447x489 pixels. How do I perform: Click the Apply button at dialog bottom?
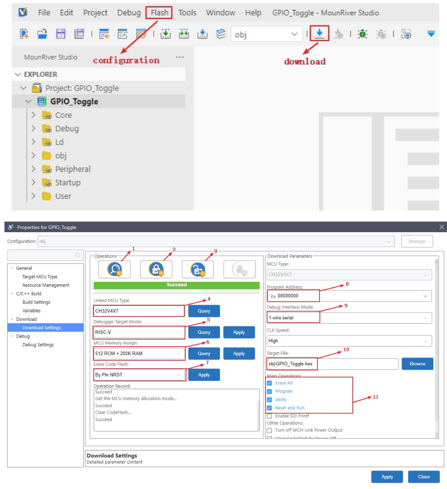pyautogui.click(x=387, y=477)
